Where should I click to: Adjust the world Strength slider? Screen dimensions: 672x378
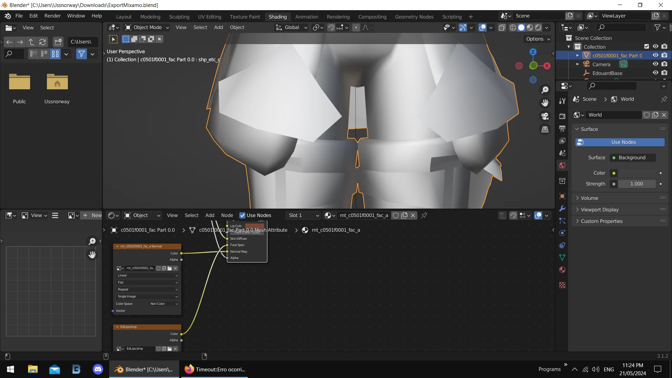636,184
